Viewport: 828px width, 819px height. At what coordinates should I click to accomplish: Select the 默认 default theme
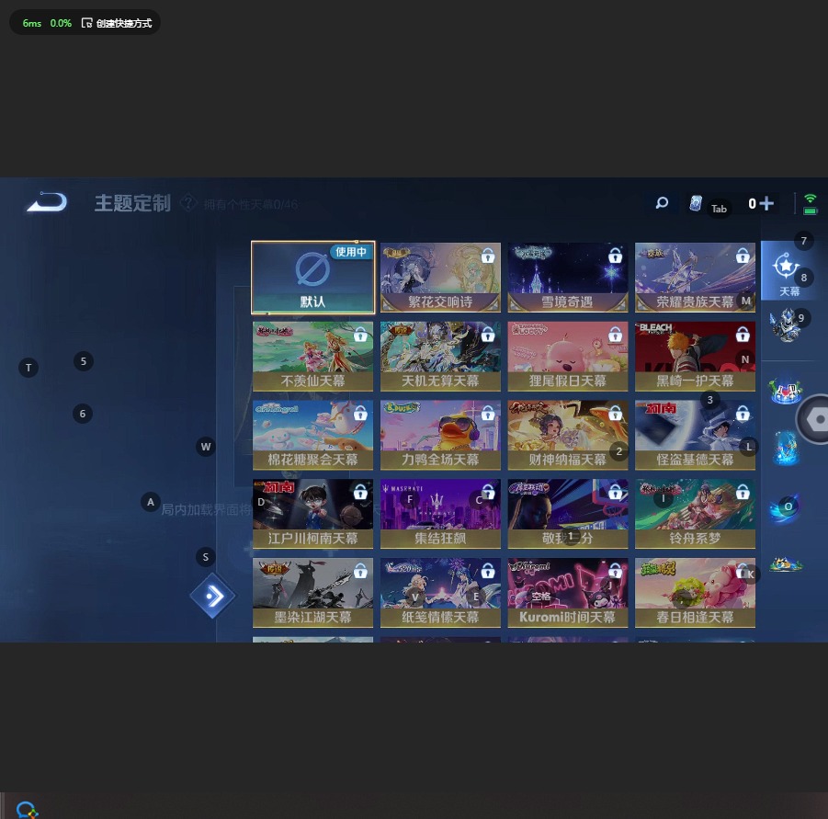(312, 277)
